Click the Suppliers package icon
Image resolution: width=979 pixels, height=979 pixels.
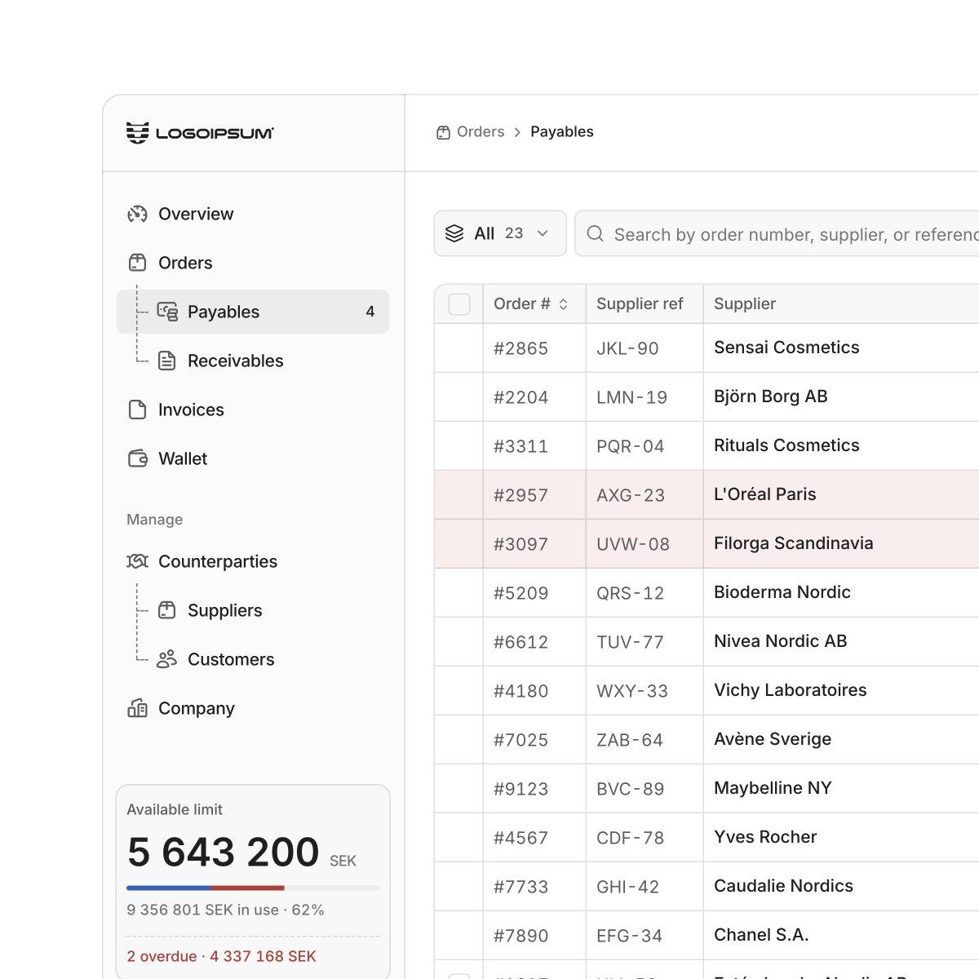(x=166, y=610)
